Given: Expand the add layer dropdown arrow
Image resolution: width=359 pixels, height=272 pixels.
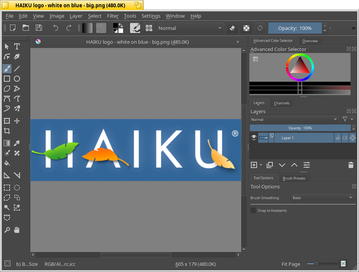Looking at the screenshot, I should point(261,165).
